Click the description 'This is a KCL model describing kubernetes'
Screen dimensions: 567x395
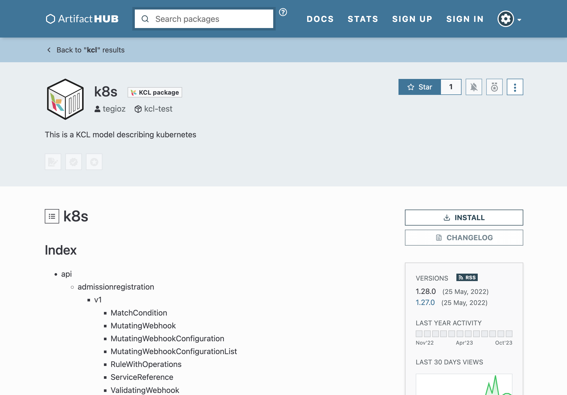point(121,134)
